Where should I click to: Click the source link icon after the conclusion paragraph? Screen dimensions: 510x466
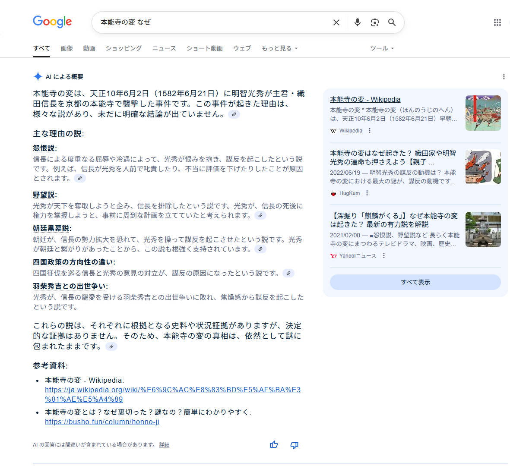(111, 346)
